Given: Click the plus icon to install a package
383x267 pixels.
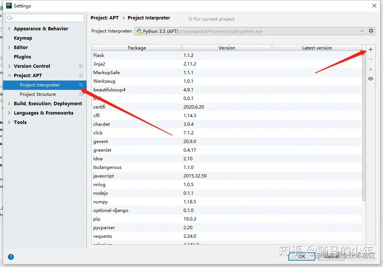Looking at the screenshot, I should click(x=371, y=49).
